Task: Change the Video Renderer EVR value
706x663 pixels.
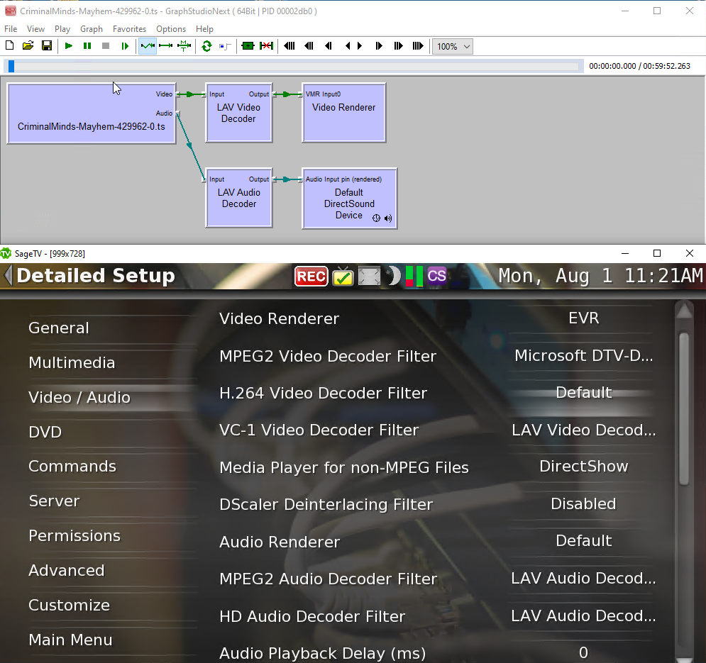Action: 583,318
